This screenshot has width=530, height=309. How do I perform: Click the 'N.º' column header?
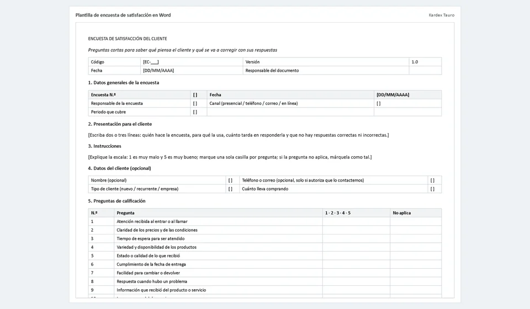(x=101, y=213)
